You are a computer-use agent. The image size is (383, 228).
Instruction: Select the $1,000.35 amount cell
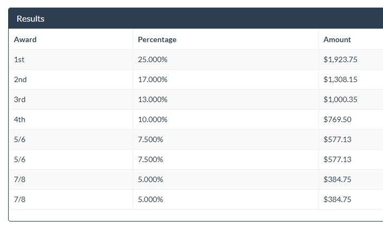(x=340, y=99)
